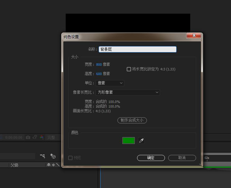The width and height of the screenshot is (231, 188).
Task: Open the green color swatch
Action: click(129, 141)
